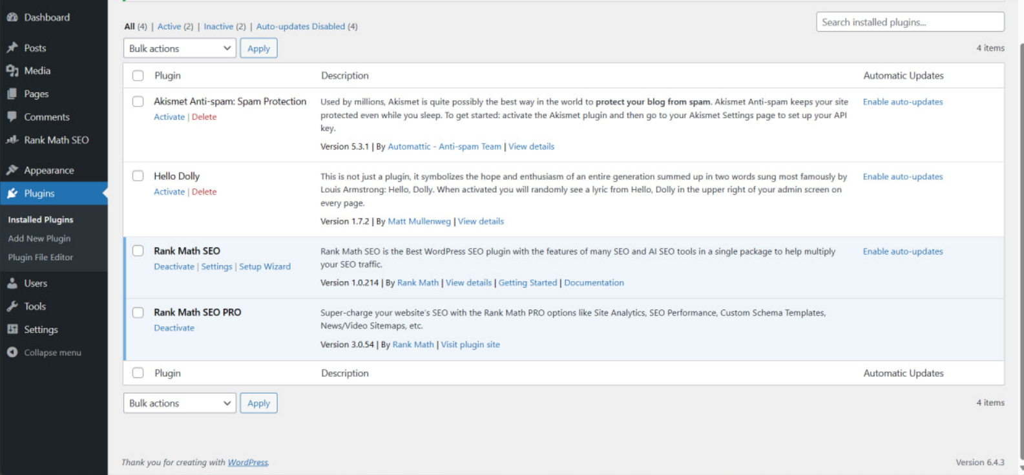Deactivate the Rank Math SEO plugin

174,267
